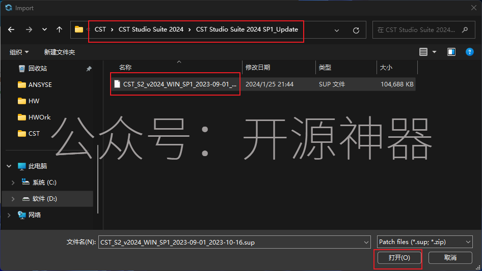Open the file name history dropdown
The image size is (482, 271).
(x=366, y=243)
